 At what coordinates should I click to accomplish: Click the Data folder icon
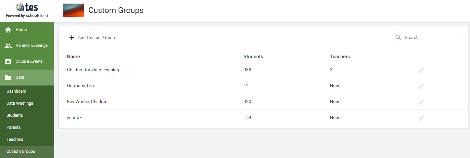point(8,78)
